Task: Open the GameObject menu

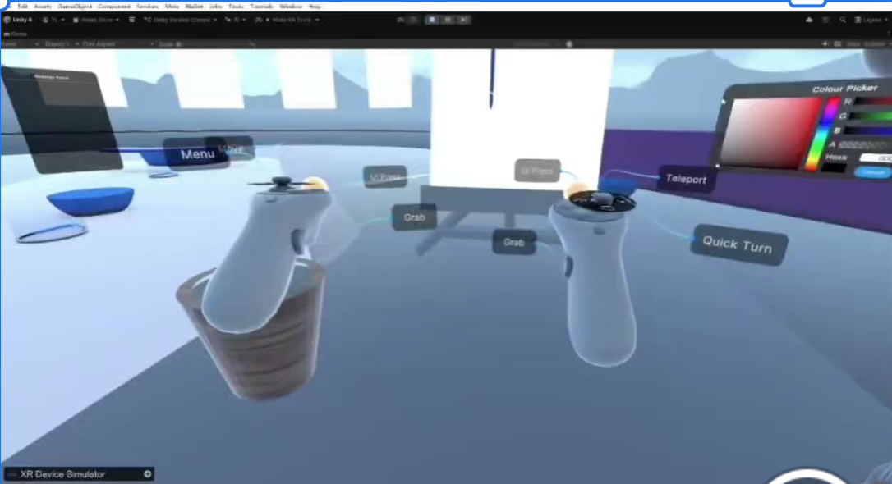Action: (x=75, y=7)
